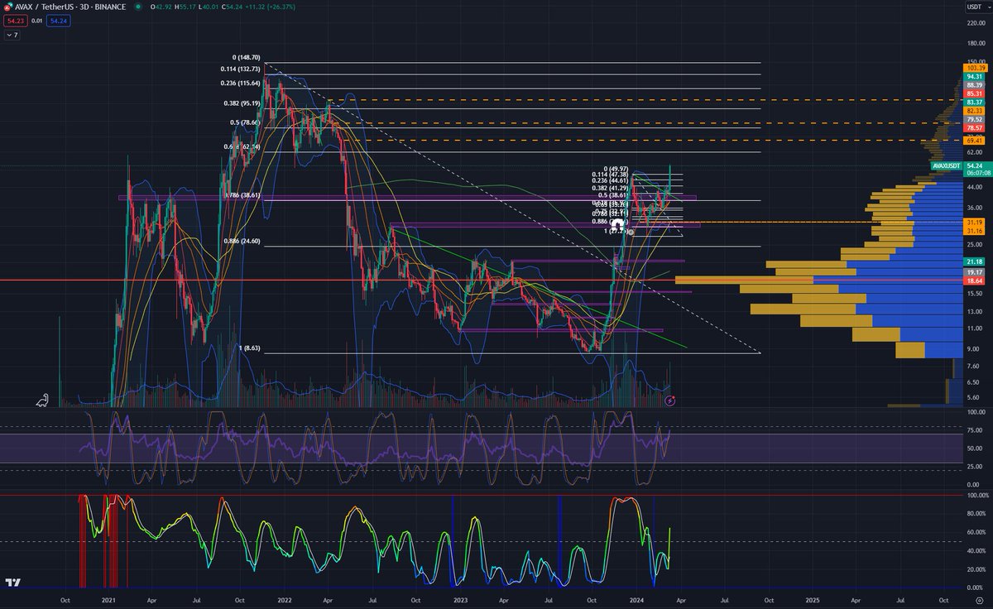Screen dimensions: 993x609
Task: Click the orange 31.19 price tag
Action: click(x=974, y=223)
